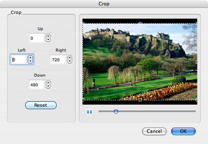Click the top-left corner crop handle

84,23
